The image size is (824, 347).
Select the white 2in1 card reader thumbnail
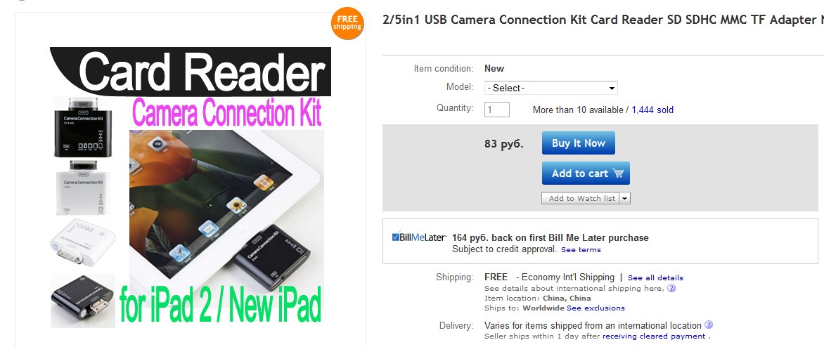pyautogui.click(x=82, y=188)
